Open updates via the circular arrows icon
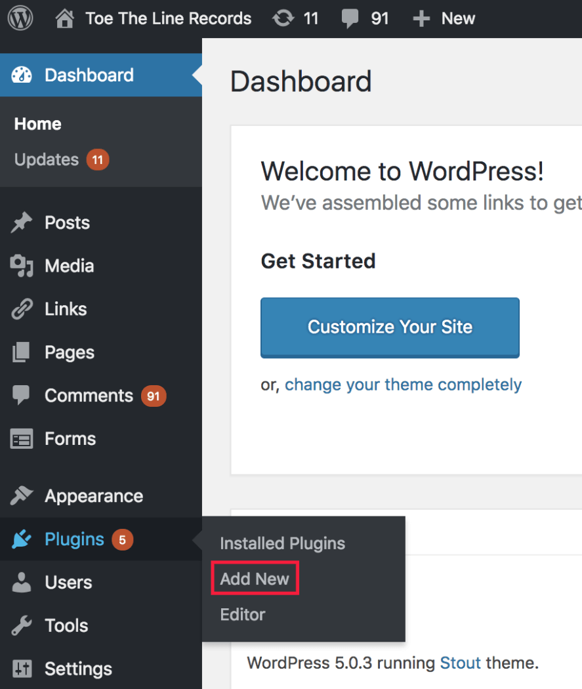This screenshot has height=689, width=582. click(x=283, y=18)
